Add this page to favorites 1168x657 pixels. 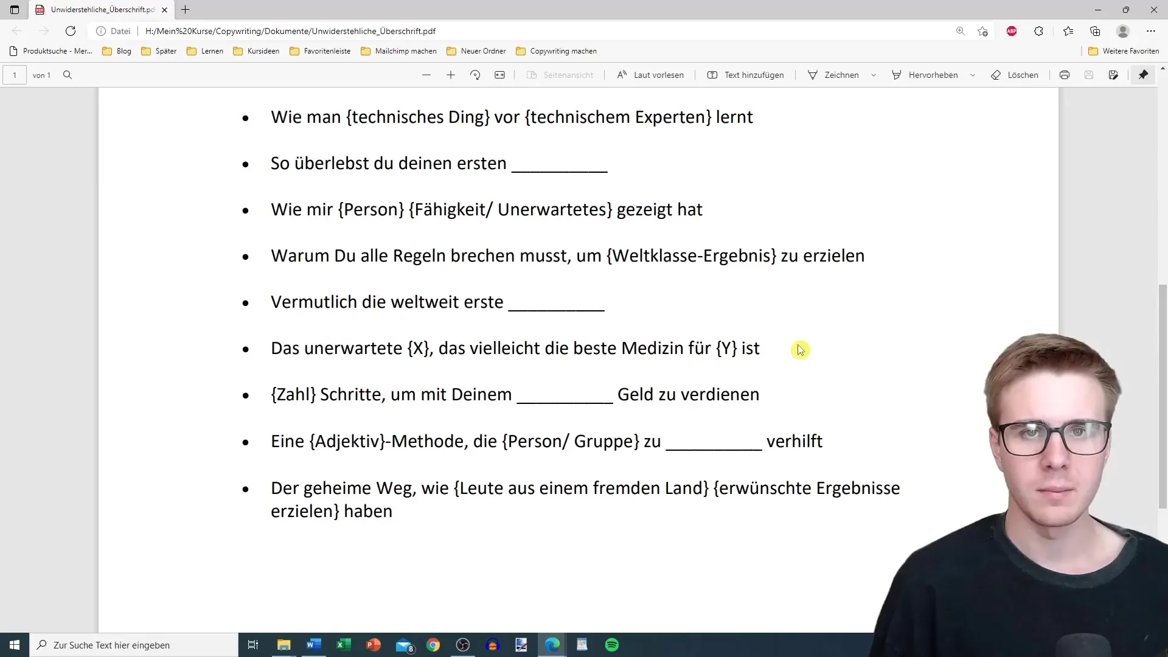[982, 31]
